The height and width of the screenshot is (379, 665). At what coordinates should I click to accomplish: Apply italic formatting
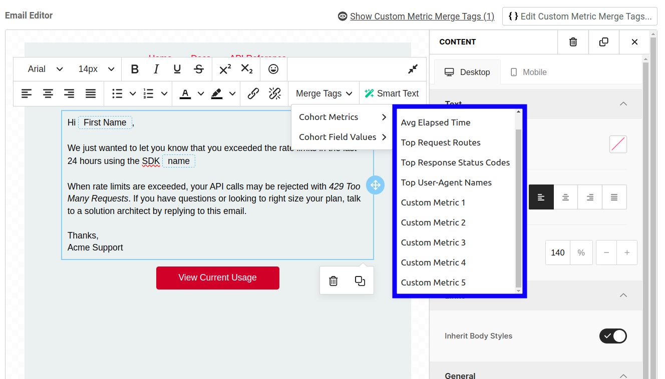[156, 69]
